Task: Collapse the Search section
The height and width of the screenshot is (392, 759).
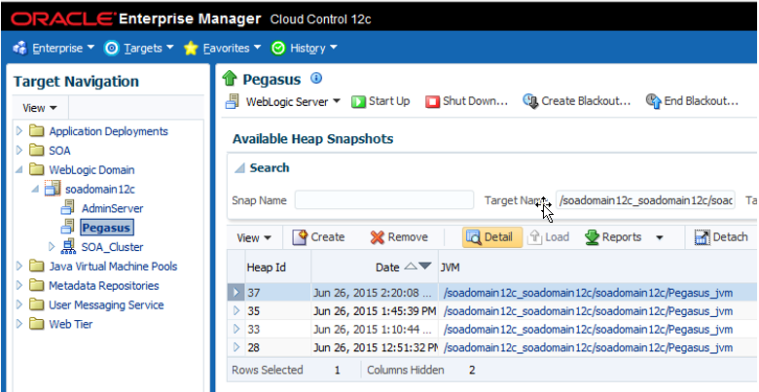Action: pos(239,168)
